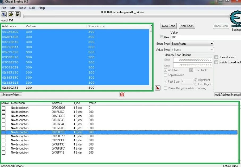Screen dimensions: 241x167
Task: Toggle the Fast Scan checkbox
Action: 165,82
